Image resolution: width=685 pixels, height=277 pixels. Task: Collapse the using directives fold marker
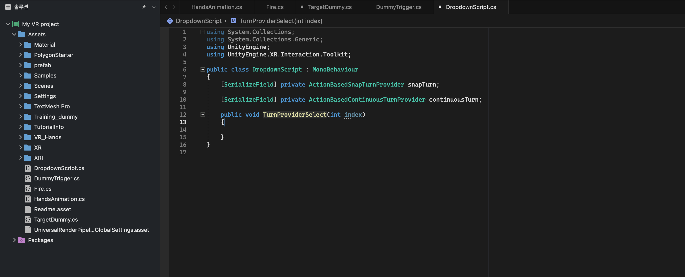[x=203, y=32]
